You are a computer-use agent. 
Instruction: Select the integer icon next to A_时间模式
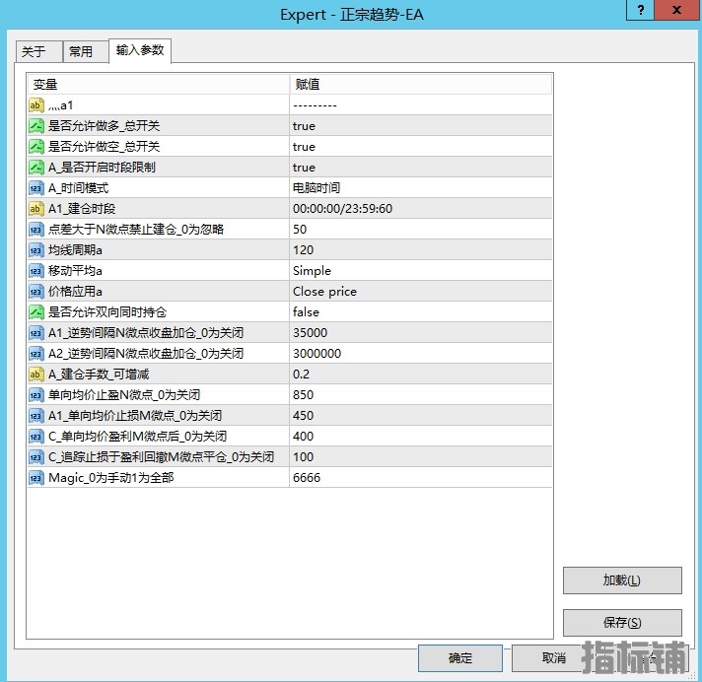pyautogui.click(x=36, y=188)
